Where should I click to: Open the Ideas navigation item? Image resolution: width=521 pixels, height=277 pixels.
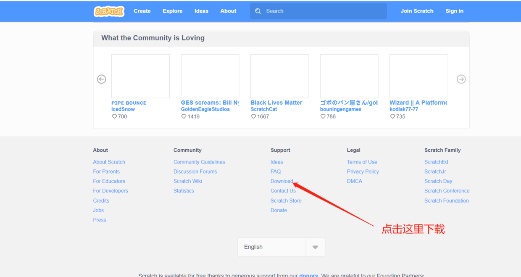click(201, 11)
